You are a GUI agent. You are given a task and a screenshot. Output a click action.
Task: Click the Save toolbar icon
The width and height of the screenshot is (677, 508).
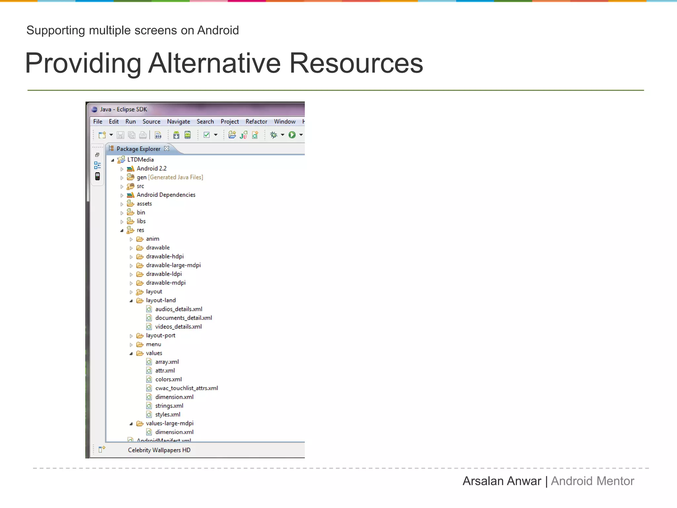pos(120,135)
